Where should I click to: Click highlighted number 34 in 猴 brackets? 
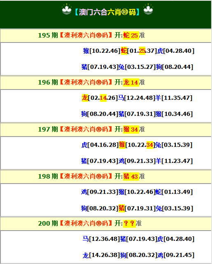150,145
